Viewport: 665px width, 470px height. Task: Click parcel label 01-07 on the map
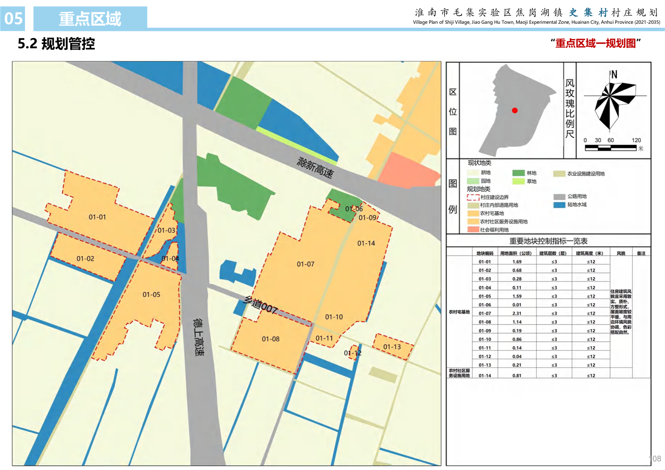(305, 264)
